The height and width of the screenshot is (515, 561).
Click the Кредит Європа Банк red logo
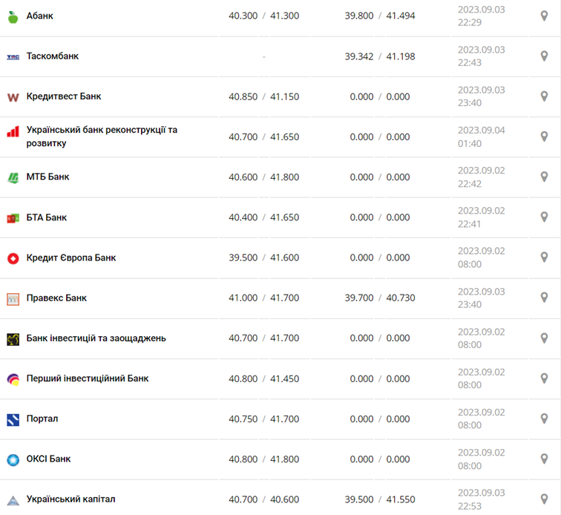point(13,258)
